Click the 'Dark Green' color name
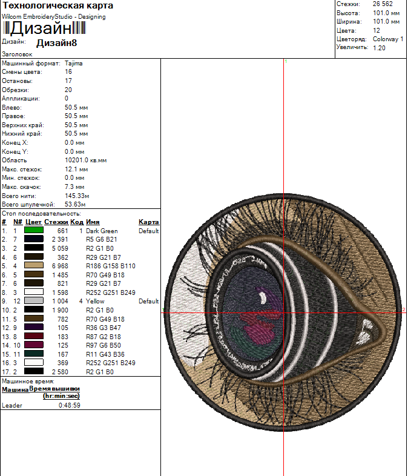Image resolution: width=408 pixels, height=476 pixels. point(102,231)
